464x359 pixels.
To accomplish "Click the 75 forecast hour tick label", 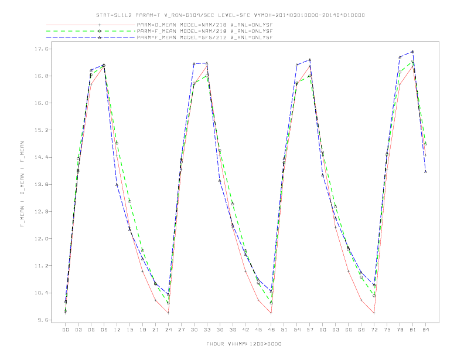I will 387,330.
